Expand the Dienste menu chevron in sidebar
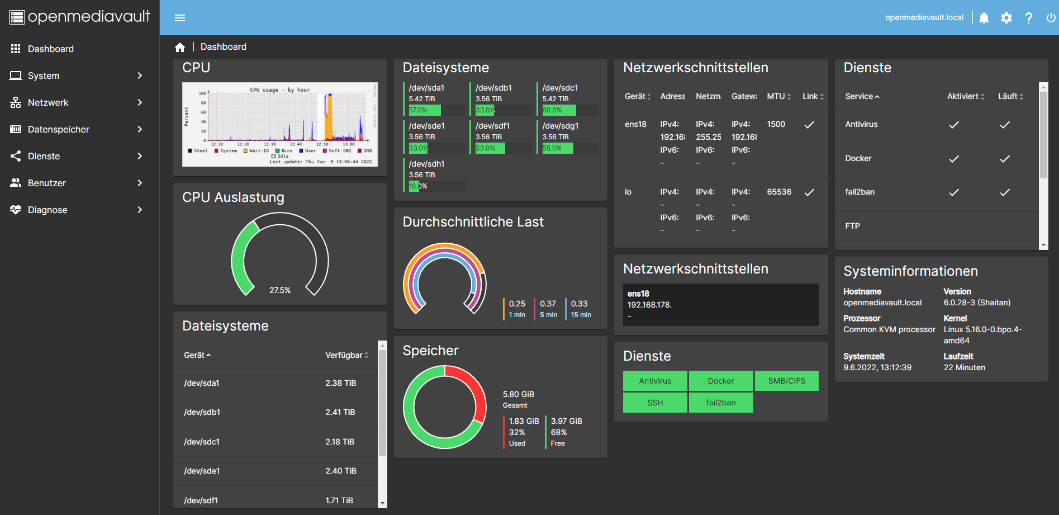This screenshot has height=515, width=1059. click(x=140, y=156)
